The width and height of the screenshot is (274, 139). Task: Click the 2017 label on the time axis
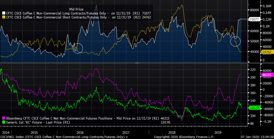[x=126, y=133]
